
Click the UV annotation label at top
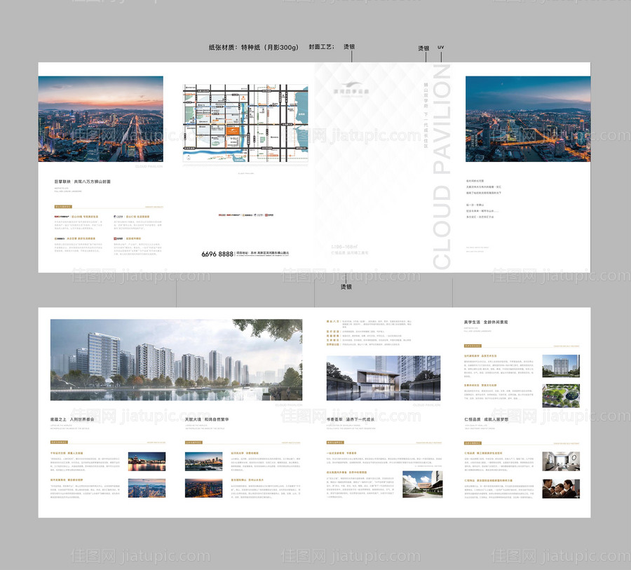(x=441, y=48)
